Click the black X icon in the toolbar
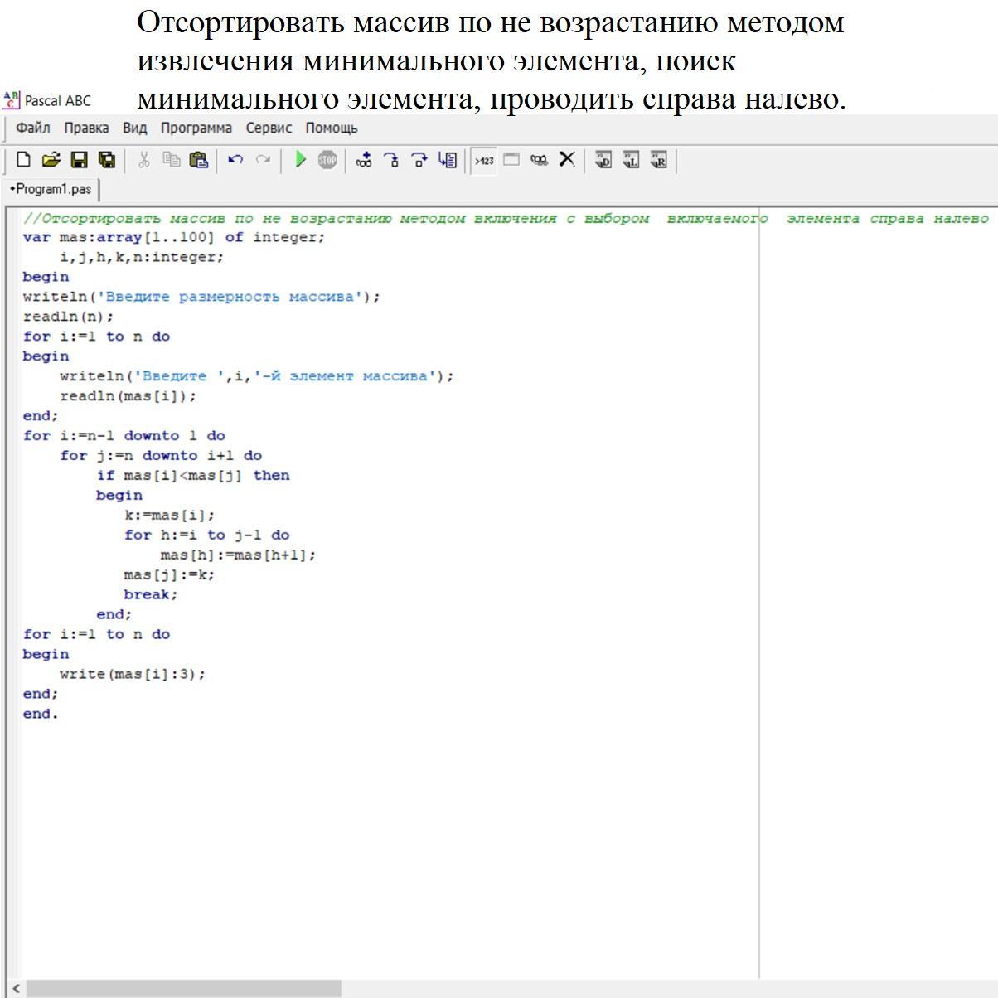The image size is (998, 998). (x=567, y=160)
